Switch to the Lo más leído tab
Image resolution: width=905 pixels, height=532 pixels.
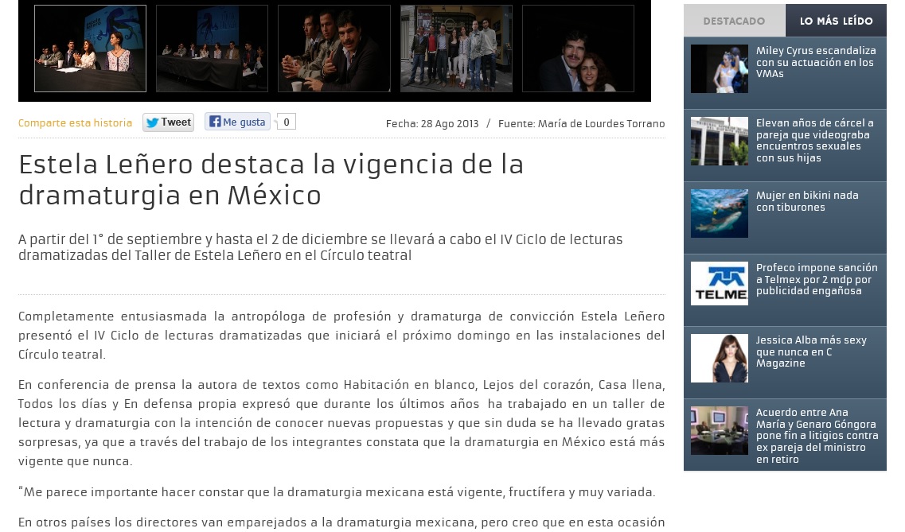point(836,21)
